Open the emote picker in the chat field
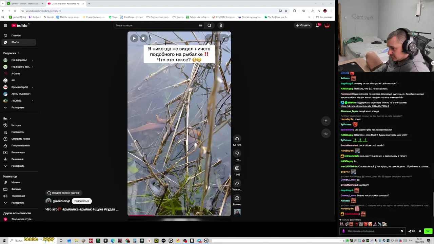 click(x=402, y=231)
